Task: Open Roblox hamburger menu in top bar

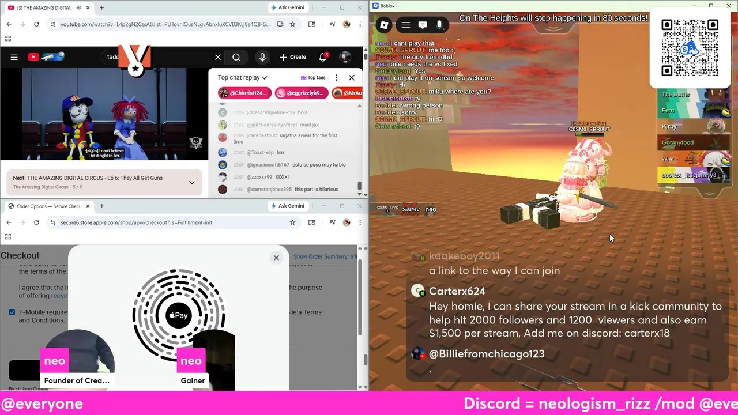Action: (x=405, y=25)
